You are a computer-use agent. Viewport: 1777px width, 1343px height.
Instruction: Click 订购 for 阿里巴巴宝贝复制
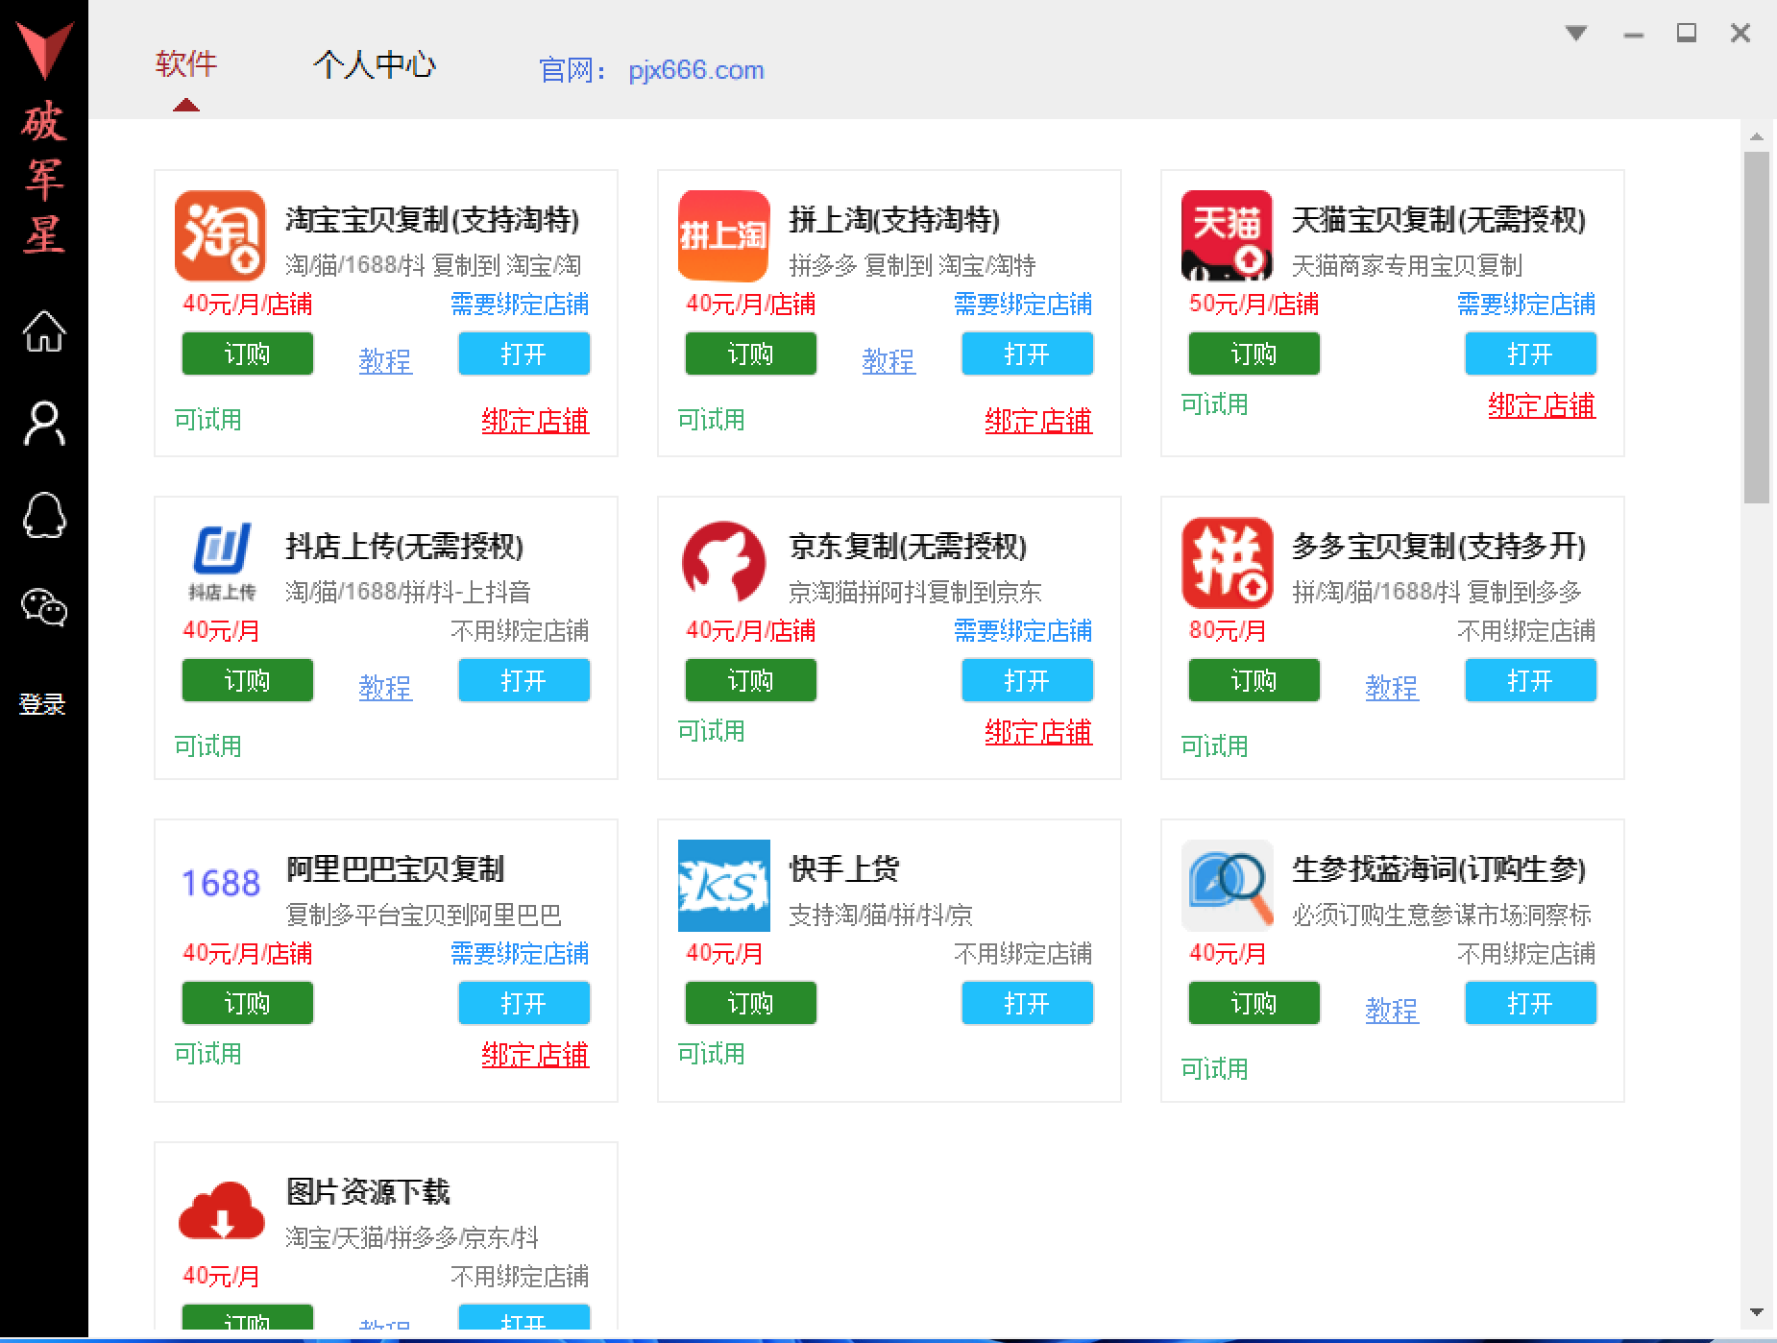tap(248, 1003)
